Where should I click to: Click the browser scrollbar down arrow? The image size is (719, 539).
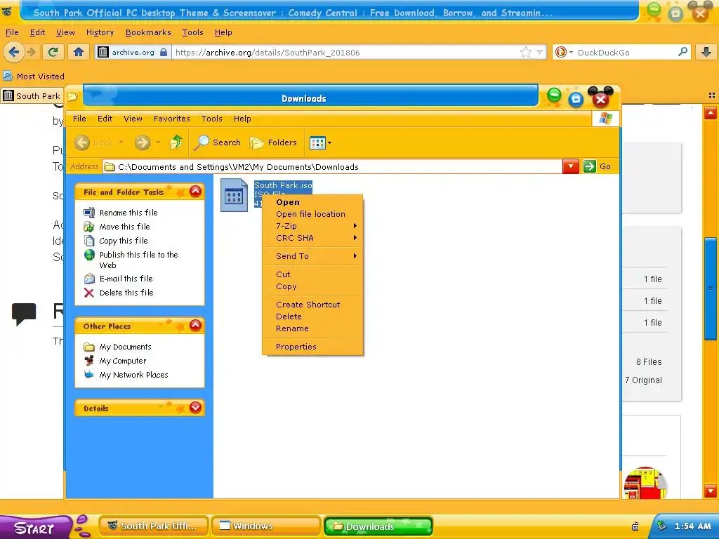(711, 491)
